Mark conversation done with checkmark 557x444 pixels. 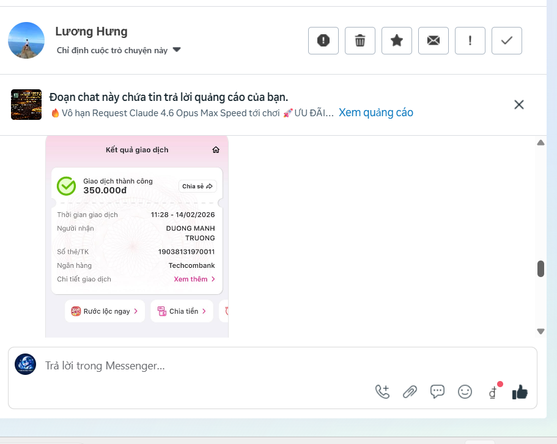(x=507, y=41)
